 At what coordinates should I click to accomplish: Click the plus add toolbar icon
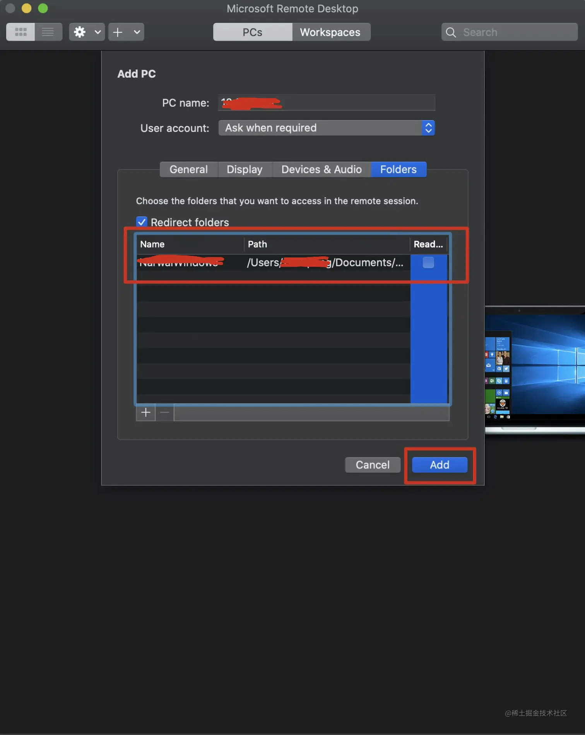118,32
